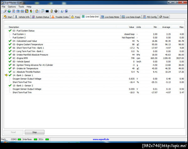Click the dollar figure toolbar icon

point(31,11)
